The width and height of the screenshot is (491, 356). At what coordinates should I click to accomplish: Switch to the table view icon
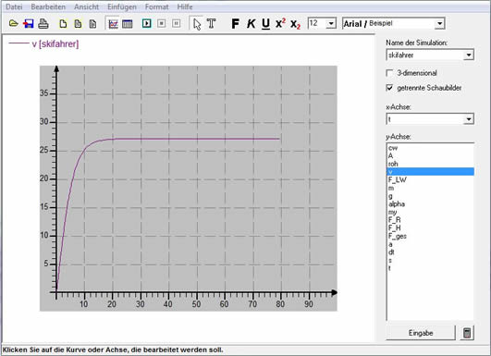pyautogui.click(x=127, y=24)
